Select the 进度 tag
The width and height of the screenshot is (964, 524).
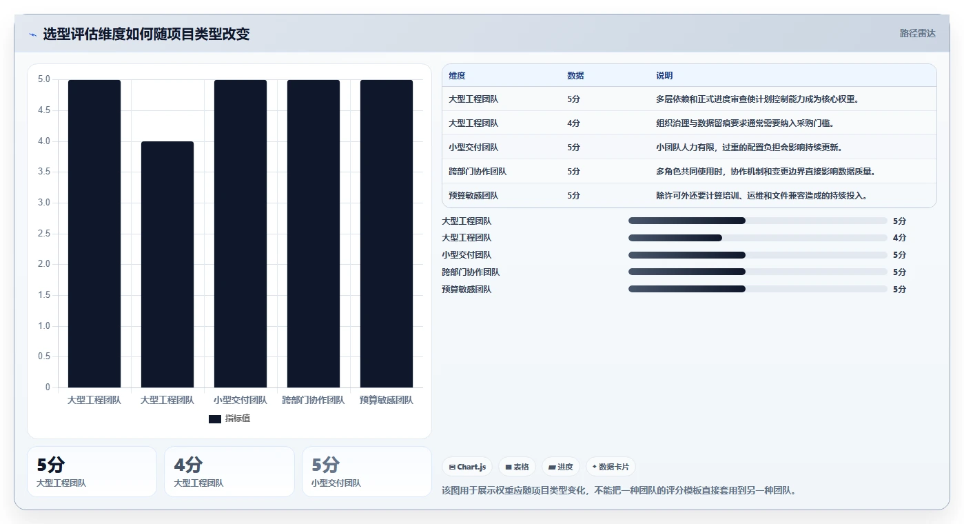561,467
